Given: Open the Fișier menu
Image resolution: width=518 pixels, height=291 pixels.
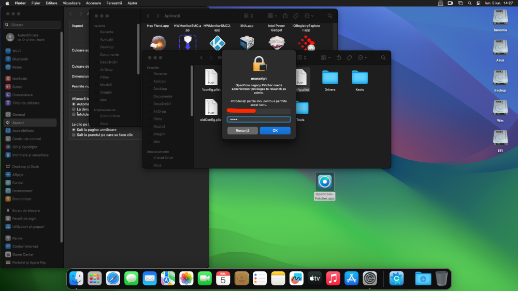Looking at the screenshot, I should pos(36,3).
